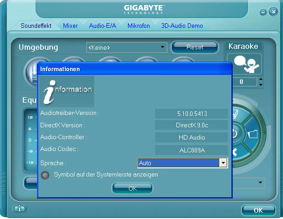Decrease the Karaoke key value
This screenshot has height=219, width=283.
(x=261, y=85)
